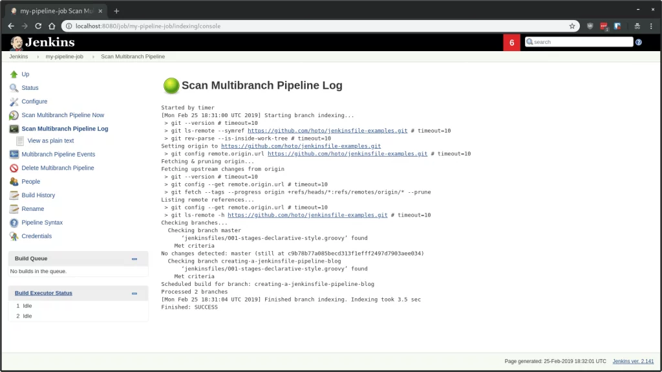The image size is (662, 372).
Task: Click the green Up arrow icon
Action: (x=14, y=74)
